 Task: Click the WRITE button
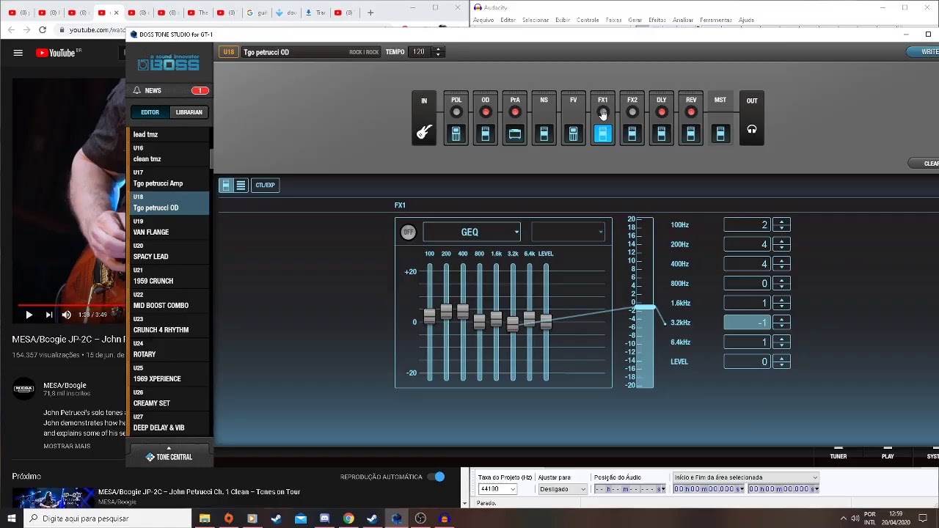point(924,52)
